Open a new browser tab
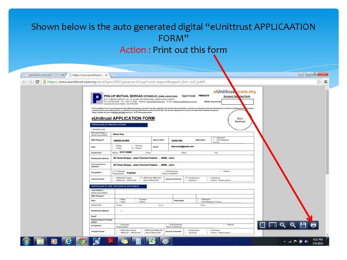The height and width of the screenshot is (260, 347). coord(114,75)
